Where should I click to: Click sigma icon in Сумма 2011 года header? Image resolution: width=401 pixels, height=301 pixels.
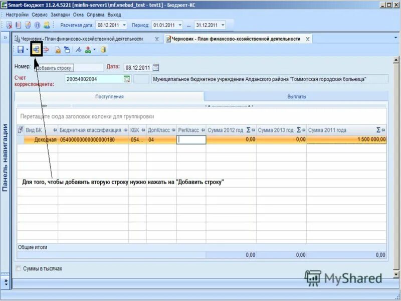(378, 130)
